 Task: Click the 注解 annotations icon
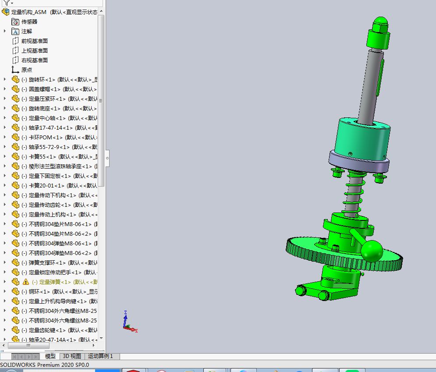[15, 32]
